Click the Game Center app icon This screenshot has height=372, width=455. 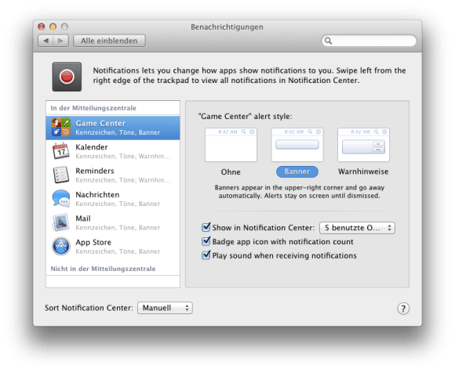coord(61,127)
